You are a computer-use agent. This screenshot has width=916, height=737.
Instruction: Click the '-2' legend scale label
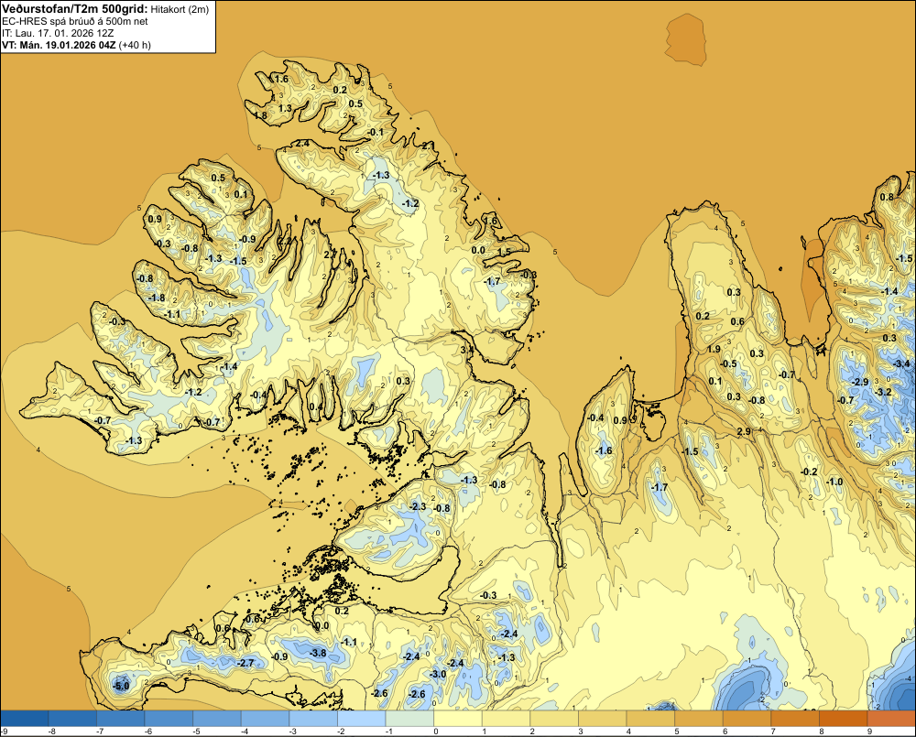pyautogui.click(x=341, y=732)
